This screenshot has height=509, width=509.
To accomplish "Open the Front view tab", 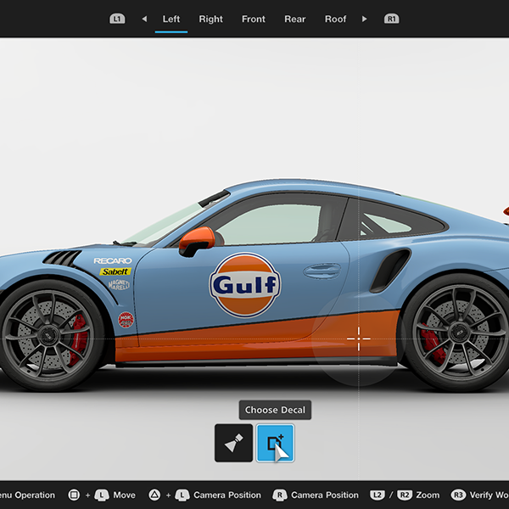I will 253,20.
